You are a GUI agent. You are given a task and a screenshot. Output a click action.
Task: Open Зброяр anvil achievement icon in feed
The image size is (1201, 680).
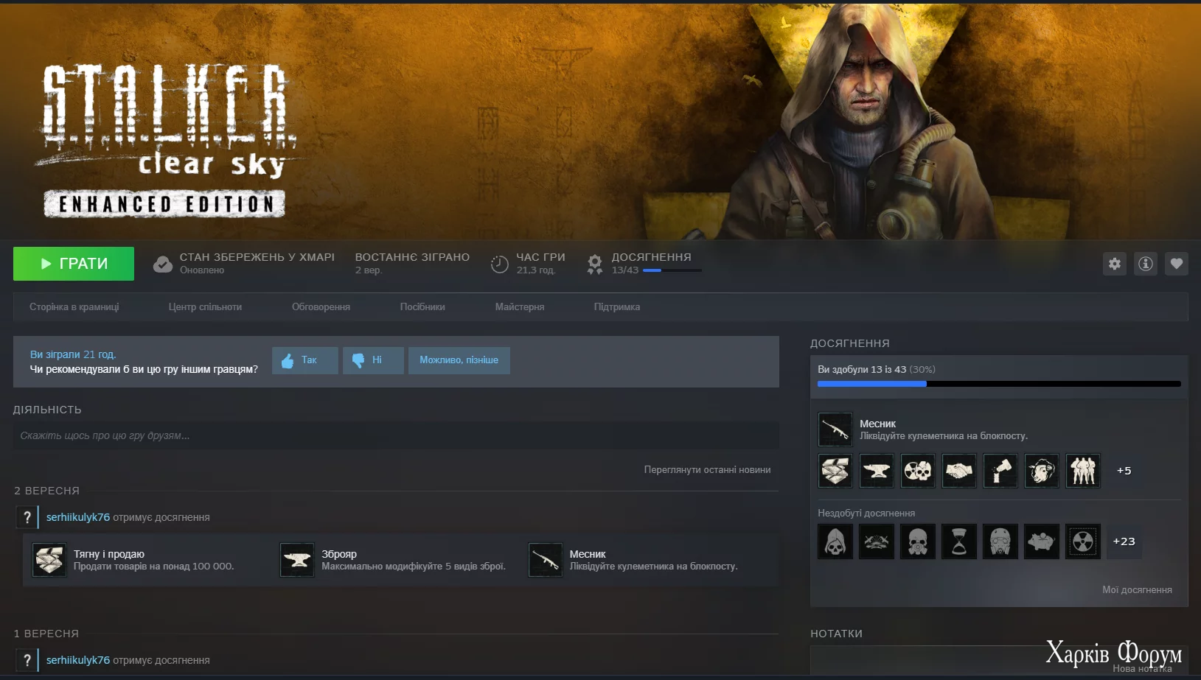click(x=297, y=560)
